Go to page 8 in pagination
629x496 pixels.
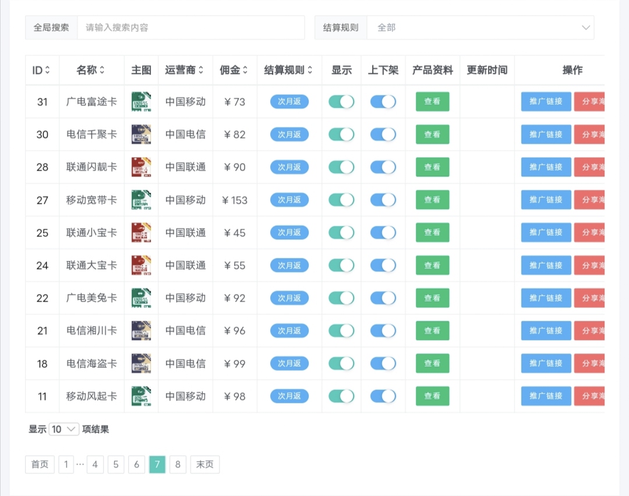[x=178, y=465]
